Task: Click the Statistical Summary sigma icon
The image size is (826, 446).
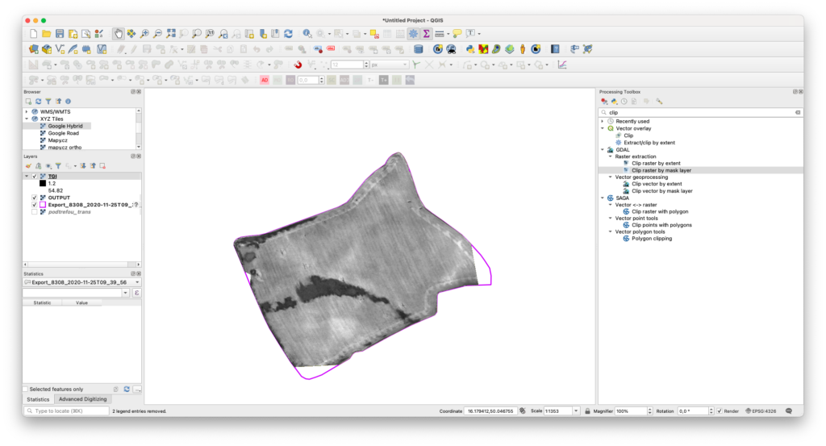Action: 426,34
